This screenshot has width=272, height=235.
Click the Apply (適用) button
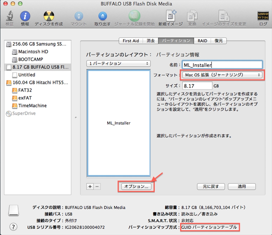[x=242, y=186]
